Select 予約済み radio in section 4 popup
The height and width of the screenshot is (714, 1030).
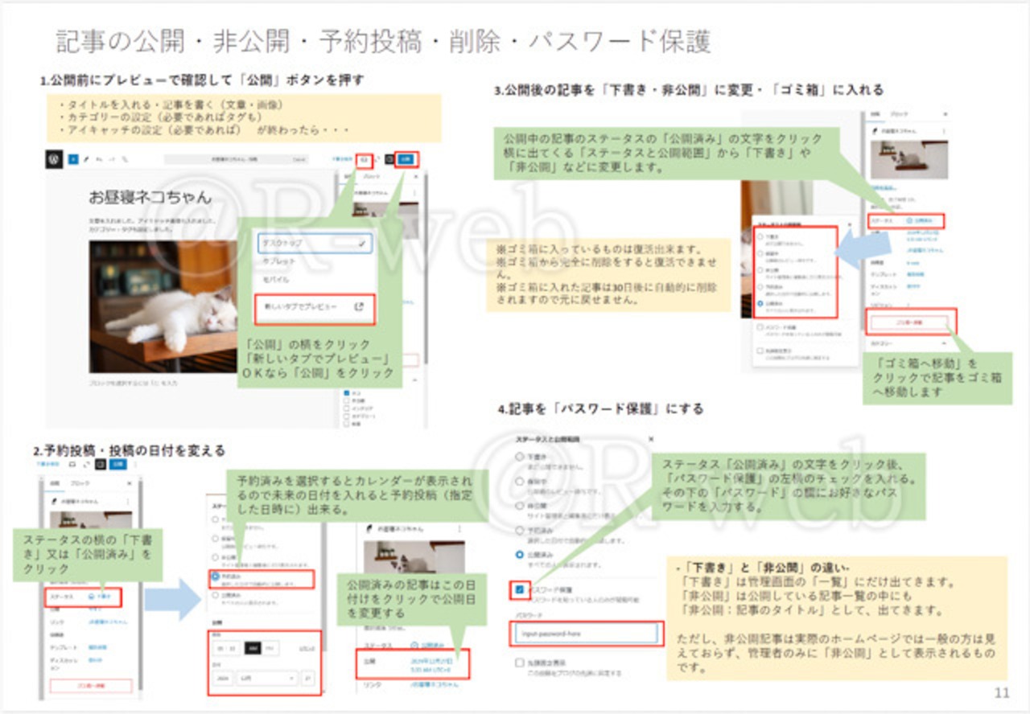tap(520, 531)
